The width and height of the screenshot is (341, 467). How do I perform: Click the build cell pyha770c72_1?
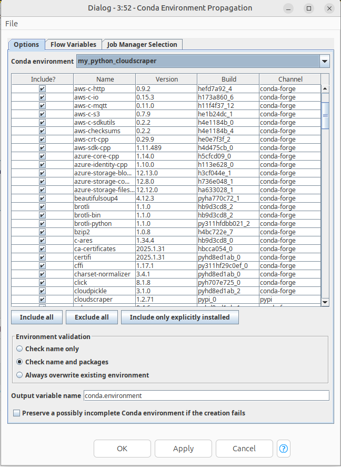pyautogui.click(x=228, y=198)
